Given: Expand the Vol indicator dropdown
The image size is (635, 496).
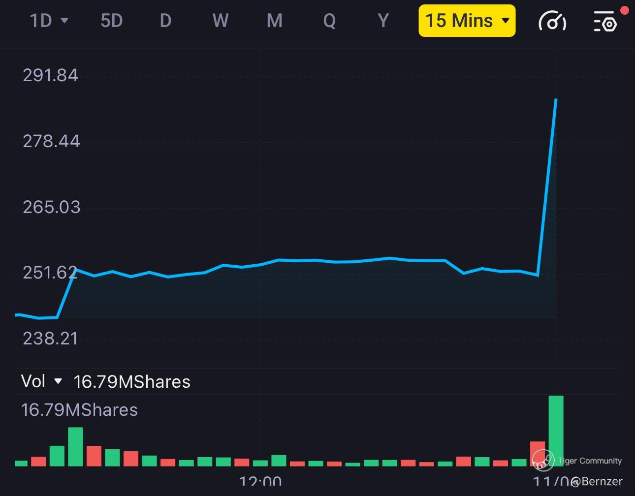Looking at the screenshot, I should coord(58,381).
